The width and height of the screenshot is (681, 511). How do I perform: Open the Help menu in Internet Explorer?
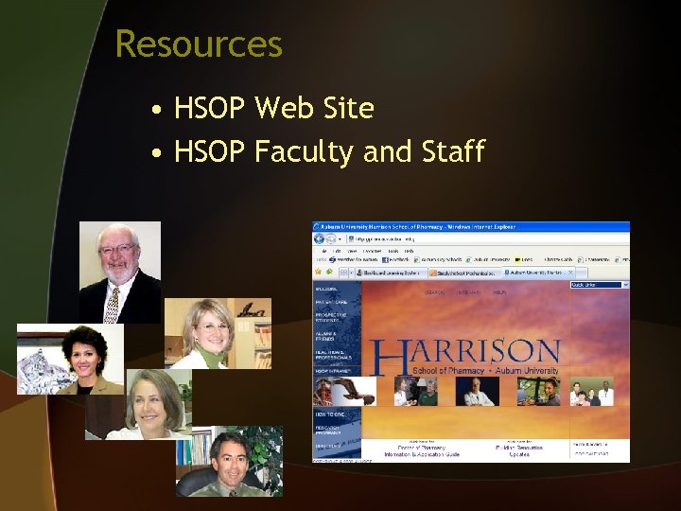point(409,251)
